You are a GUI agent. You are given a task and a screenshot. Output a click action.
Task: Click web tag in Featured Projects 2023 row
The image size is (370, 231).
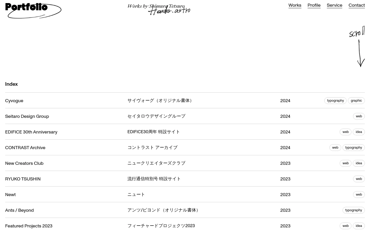tap(346, 226)
